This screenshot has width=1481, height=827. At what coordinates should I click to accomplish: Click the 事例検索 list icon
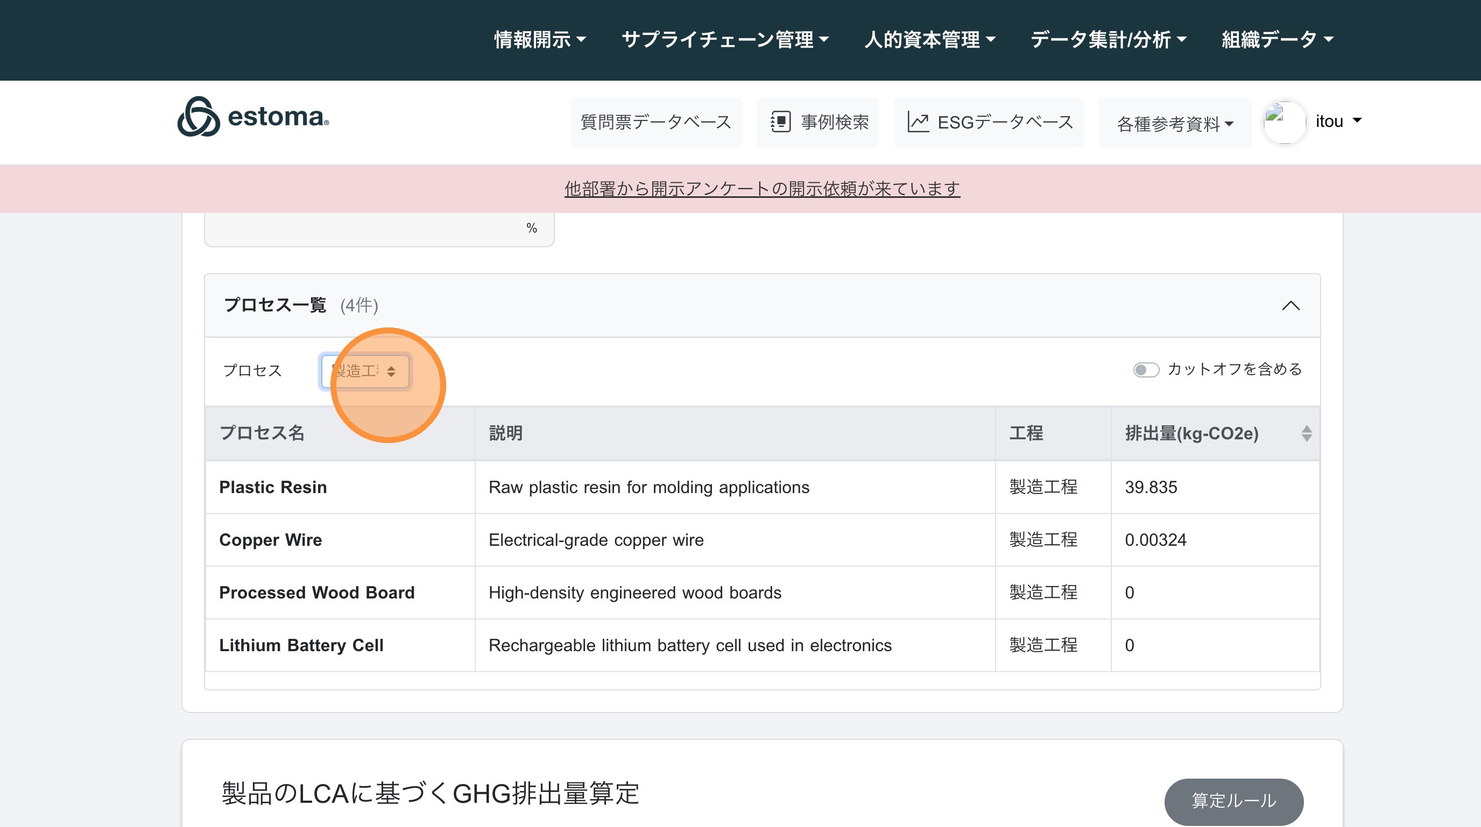[x=780, y=122]
